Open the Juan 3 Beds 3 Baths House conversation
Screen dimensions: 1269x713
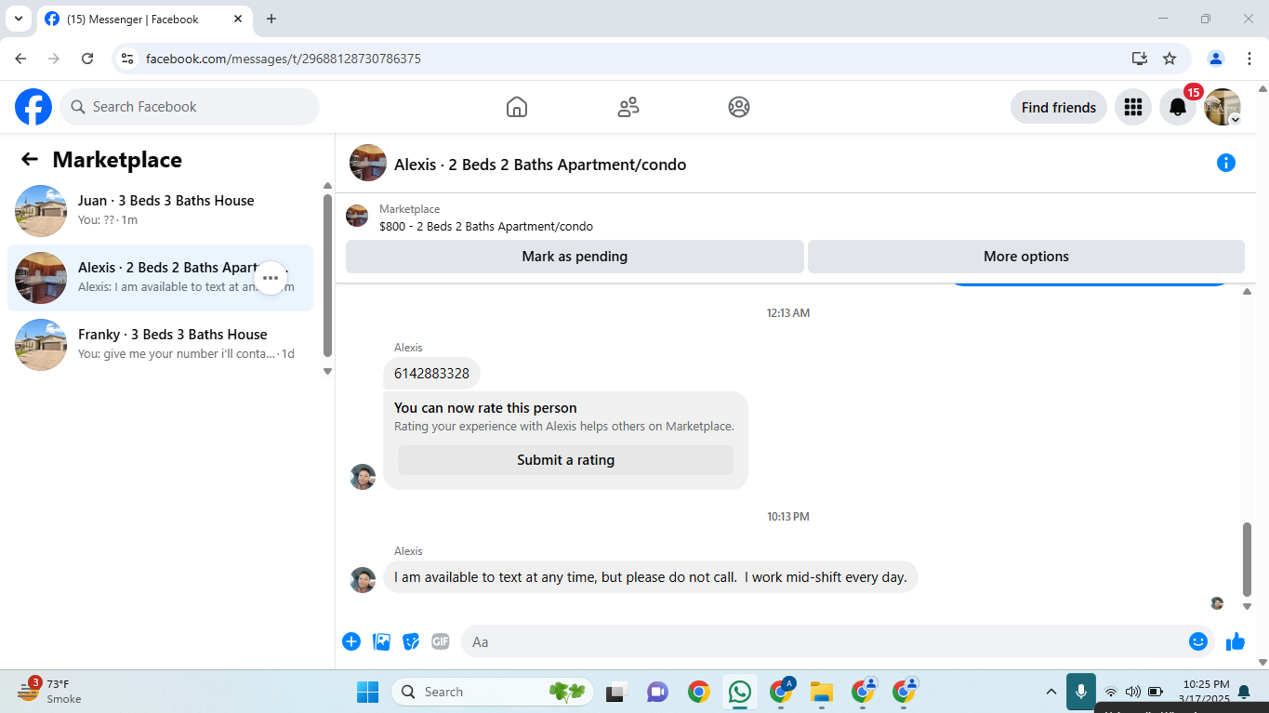160,211
